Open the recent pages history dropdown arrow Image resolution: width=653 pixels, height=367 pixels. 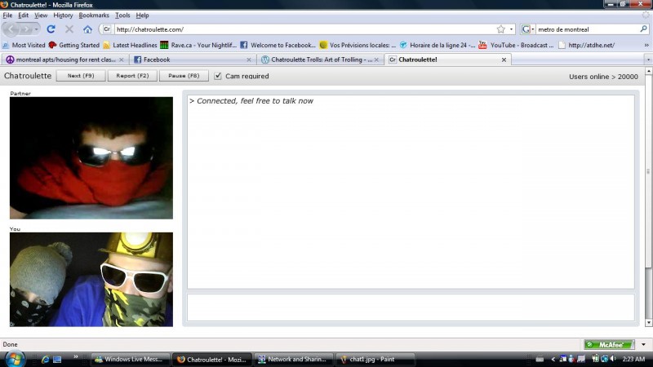tap(37, 29)
